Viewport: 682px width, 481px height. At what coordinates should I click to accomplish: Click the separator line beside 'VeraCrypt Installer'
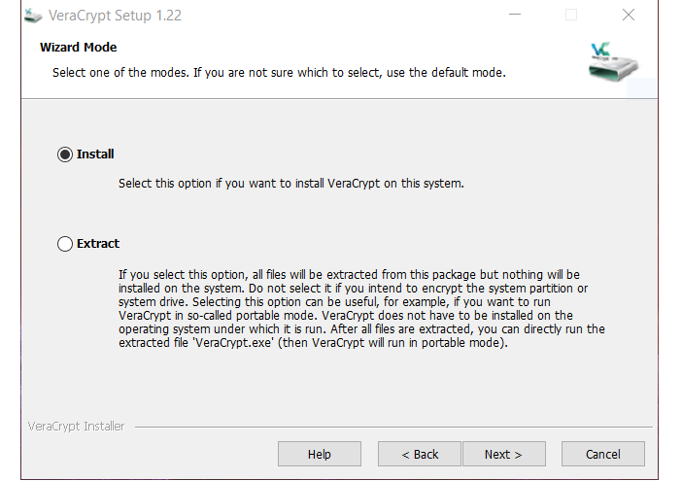[x=389, y=427]
